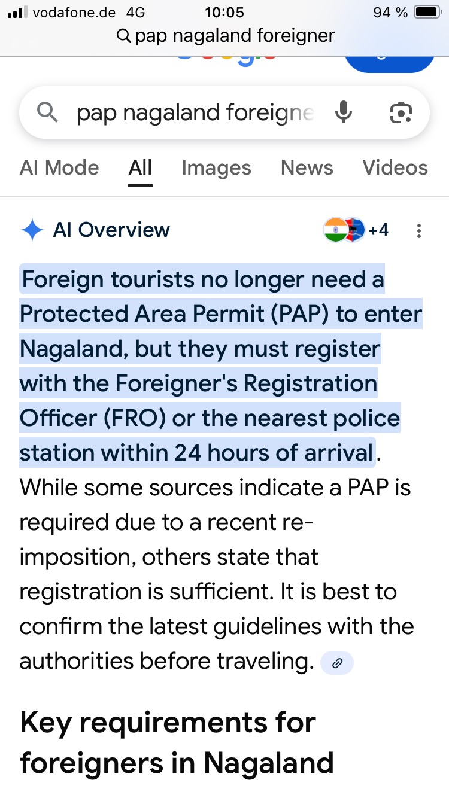Tap the battery icon in the status bar
This screenshot has width=449, height=798.
pyautogui.click(x=427, y=13)
